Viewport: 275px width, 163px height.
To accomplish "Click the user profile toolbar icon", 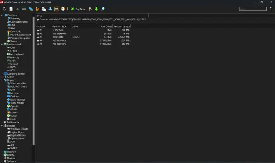I will tap(50, 9).
